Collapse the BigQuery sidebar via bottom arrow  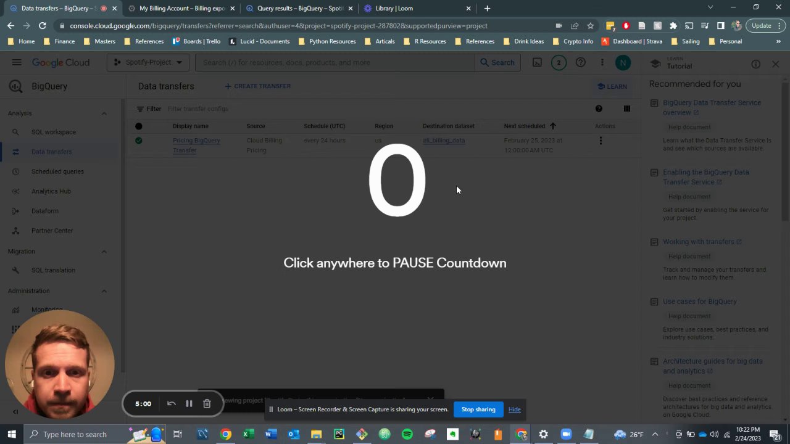(x=15, y=412)
